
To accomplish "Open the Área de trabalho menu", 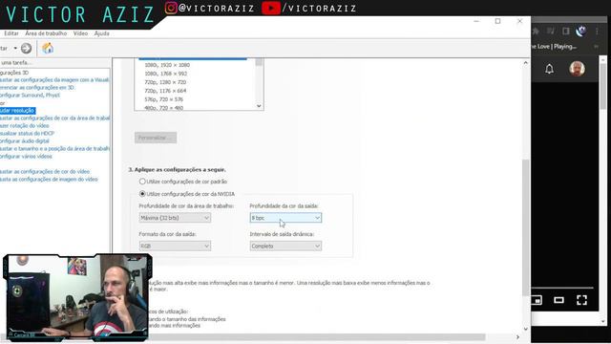I will pos(46,33).
